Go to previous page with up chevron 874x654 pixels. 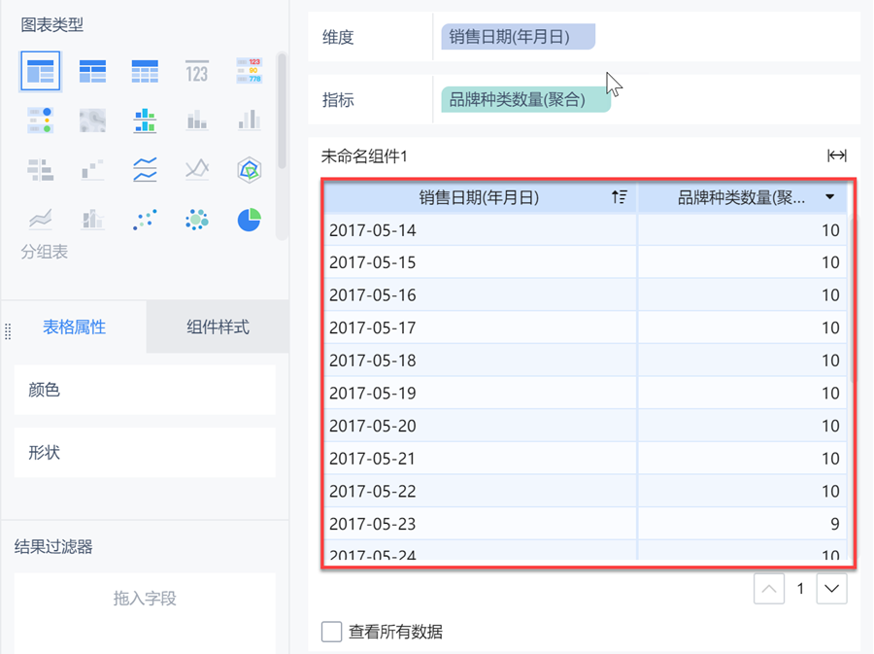click(x=769, y=589)
